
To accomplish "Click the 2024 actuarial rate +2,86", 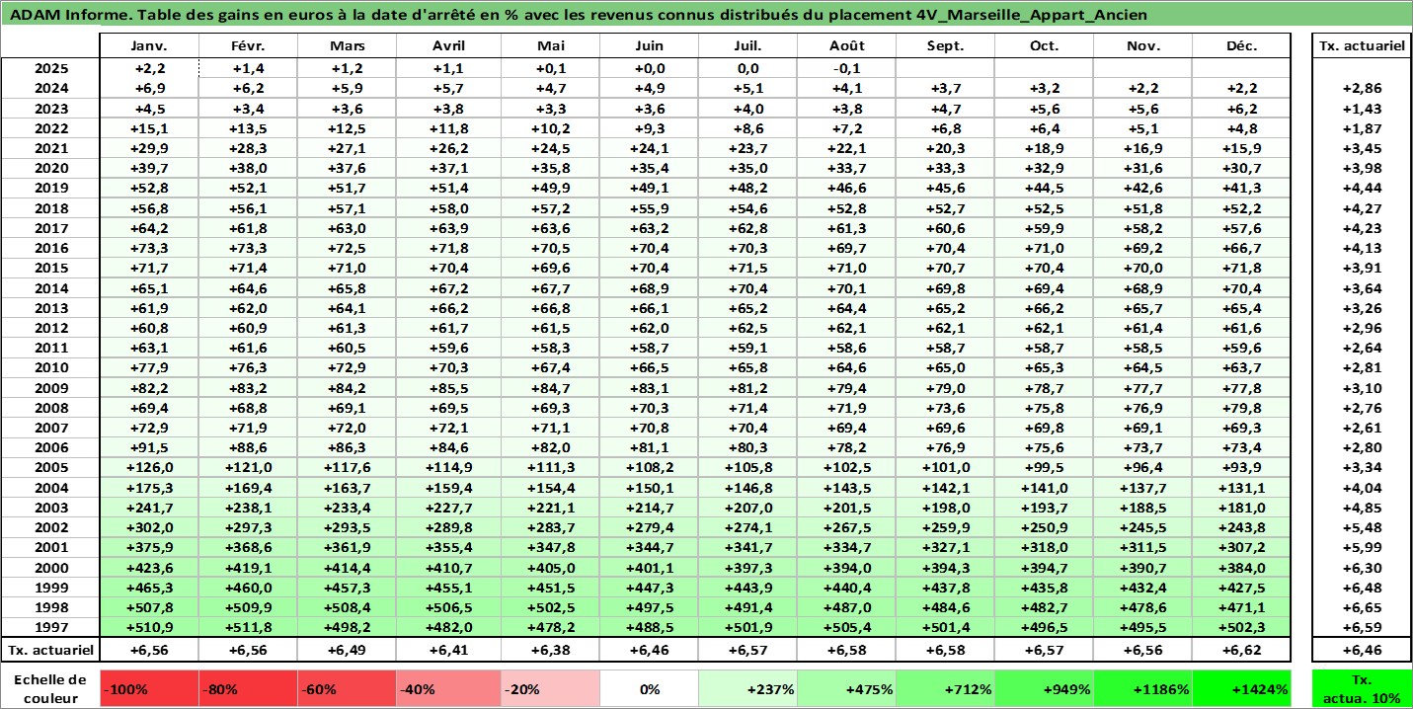I will pos(1362,88).
